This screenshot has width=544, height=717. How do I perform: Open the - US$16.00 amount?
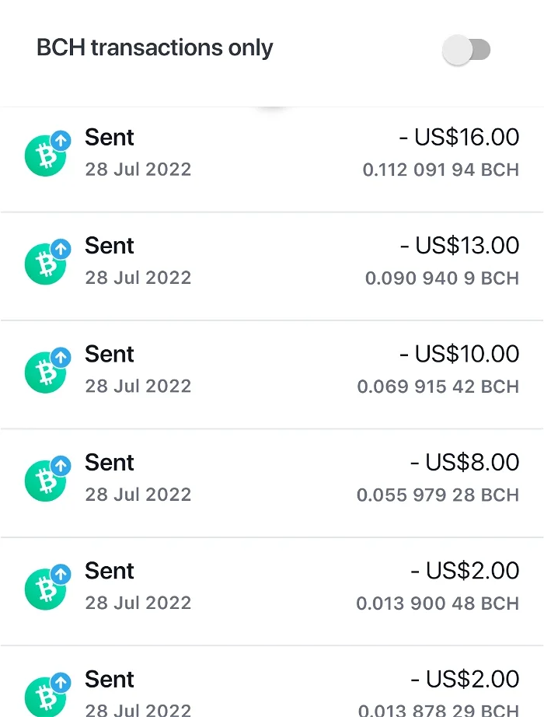click(x=459, y=137)
